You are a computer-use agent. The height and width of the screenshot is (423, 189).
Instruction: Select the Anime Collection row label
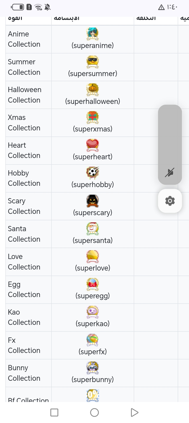(24, 39)
